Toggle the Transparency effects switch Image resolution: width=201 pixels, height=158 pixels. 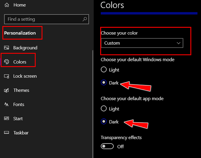point(107,146)
